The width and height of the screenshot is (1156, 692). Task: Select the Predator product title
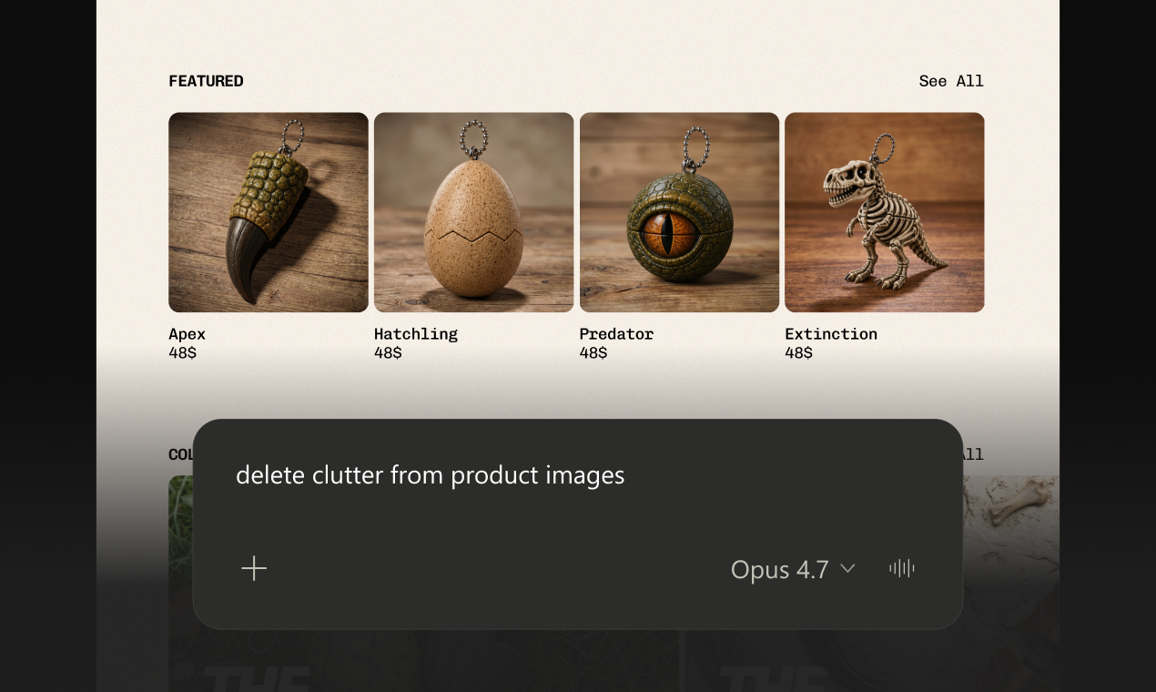click(616, 334)
